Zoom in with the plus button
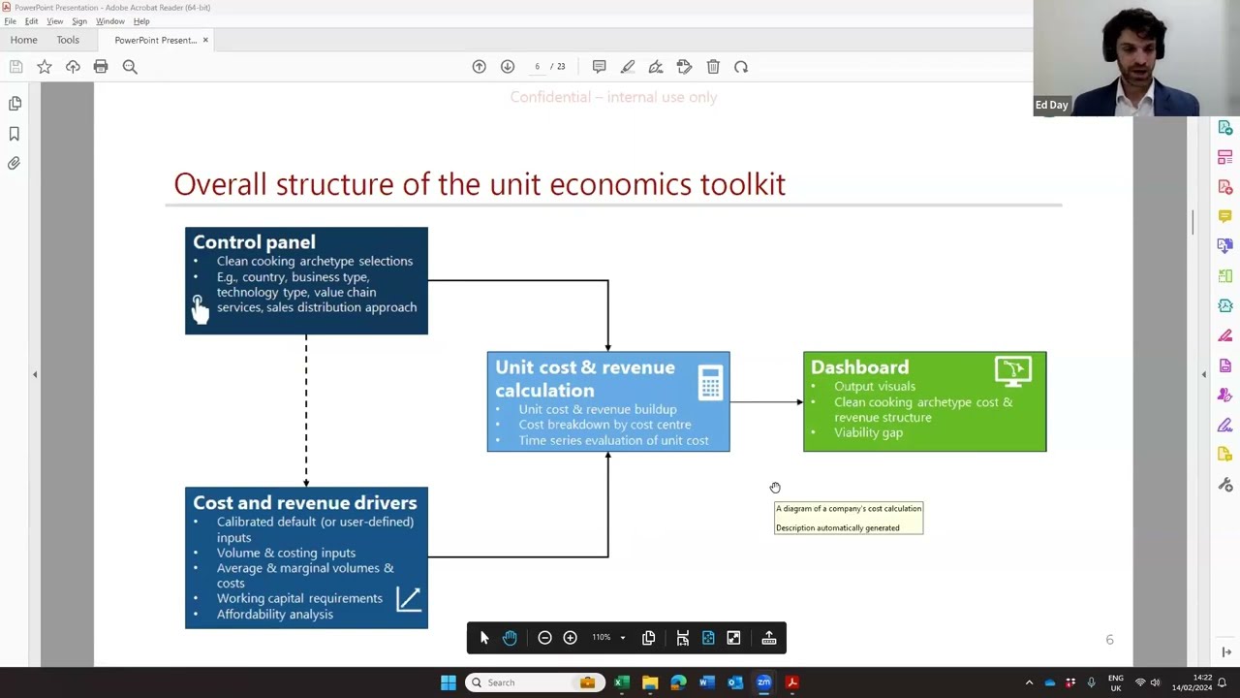The height and width of the screenshot is (698, 1240). pos(570,638)
